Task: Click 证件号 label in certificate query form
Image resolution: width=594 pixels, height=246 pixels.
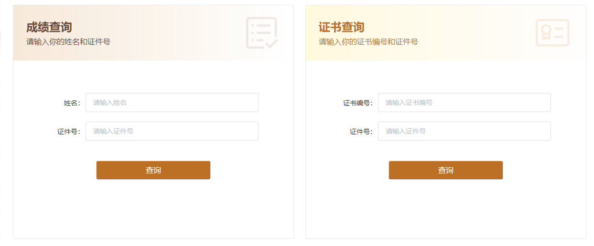Action: 361,132
